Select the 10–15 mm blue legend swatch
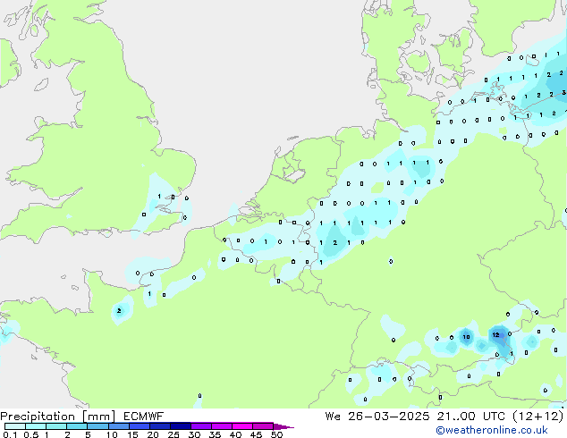The height and width of the screenshot is (438, 567). 118,426
